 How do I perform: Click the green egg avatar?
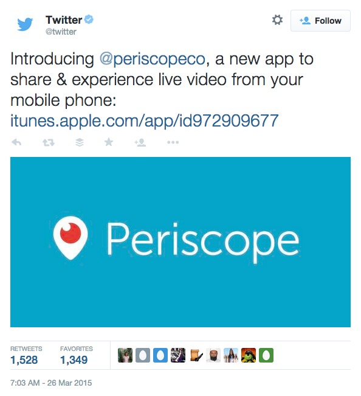point(266,355)
